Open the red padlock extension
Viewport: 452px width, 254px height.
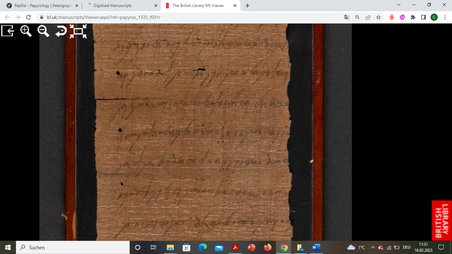(392, 17)
